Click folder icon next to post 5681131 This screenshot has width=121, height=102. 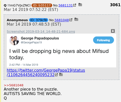(x=80, y=5)
